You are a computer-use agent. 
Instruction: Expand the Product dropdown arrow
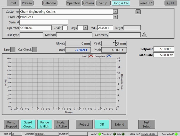pyautogui.click(x=115, y=17)
